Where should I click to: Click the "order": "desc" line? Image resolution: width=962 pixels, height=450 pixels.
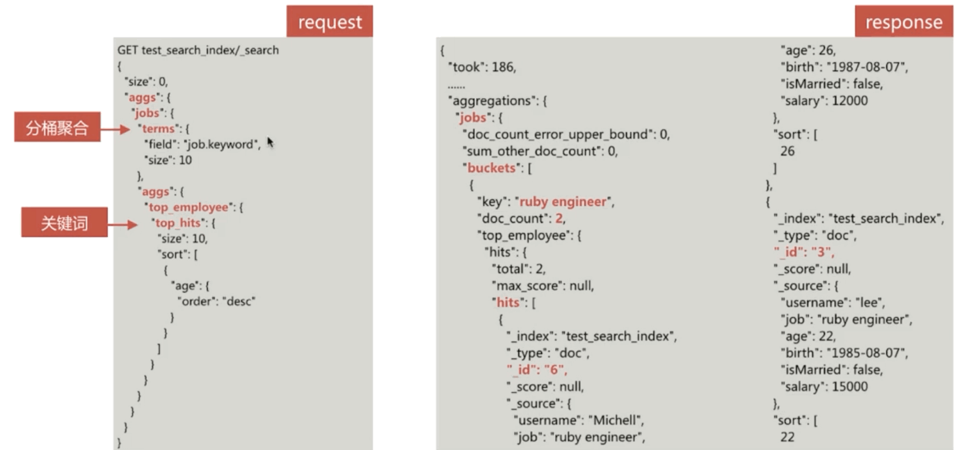click(218, 302)
